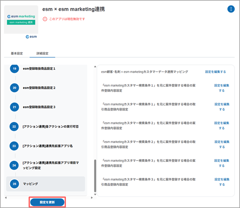
Task: Select step 22 number circle
Action: (14, 127)
